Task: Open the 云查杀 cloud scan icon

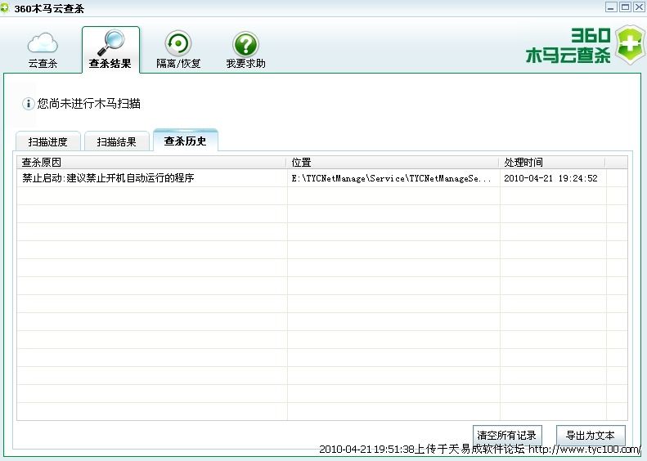Action: [43, 43]
